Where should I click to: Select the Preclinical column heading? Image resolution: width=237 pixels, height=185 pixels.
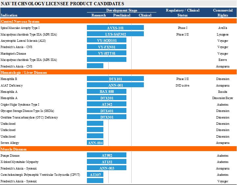click(x=121, y=15)
